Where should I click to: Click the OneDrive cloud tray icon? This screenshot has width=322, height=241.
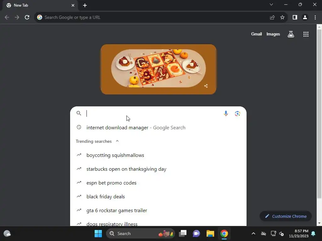264,233
